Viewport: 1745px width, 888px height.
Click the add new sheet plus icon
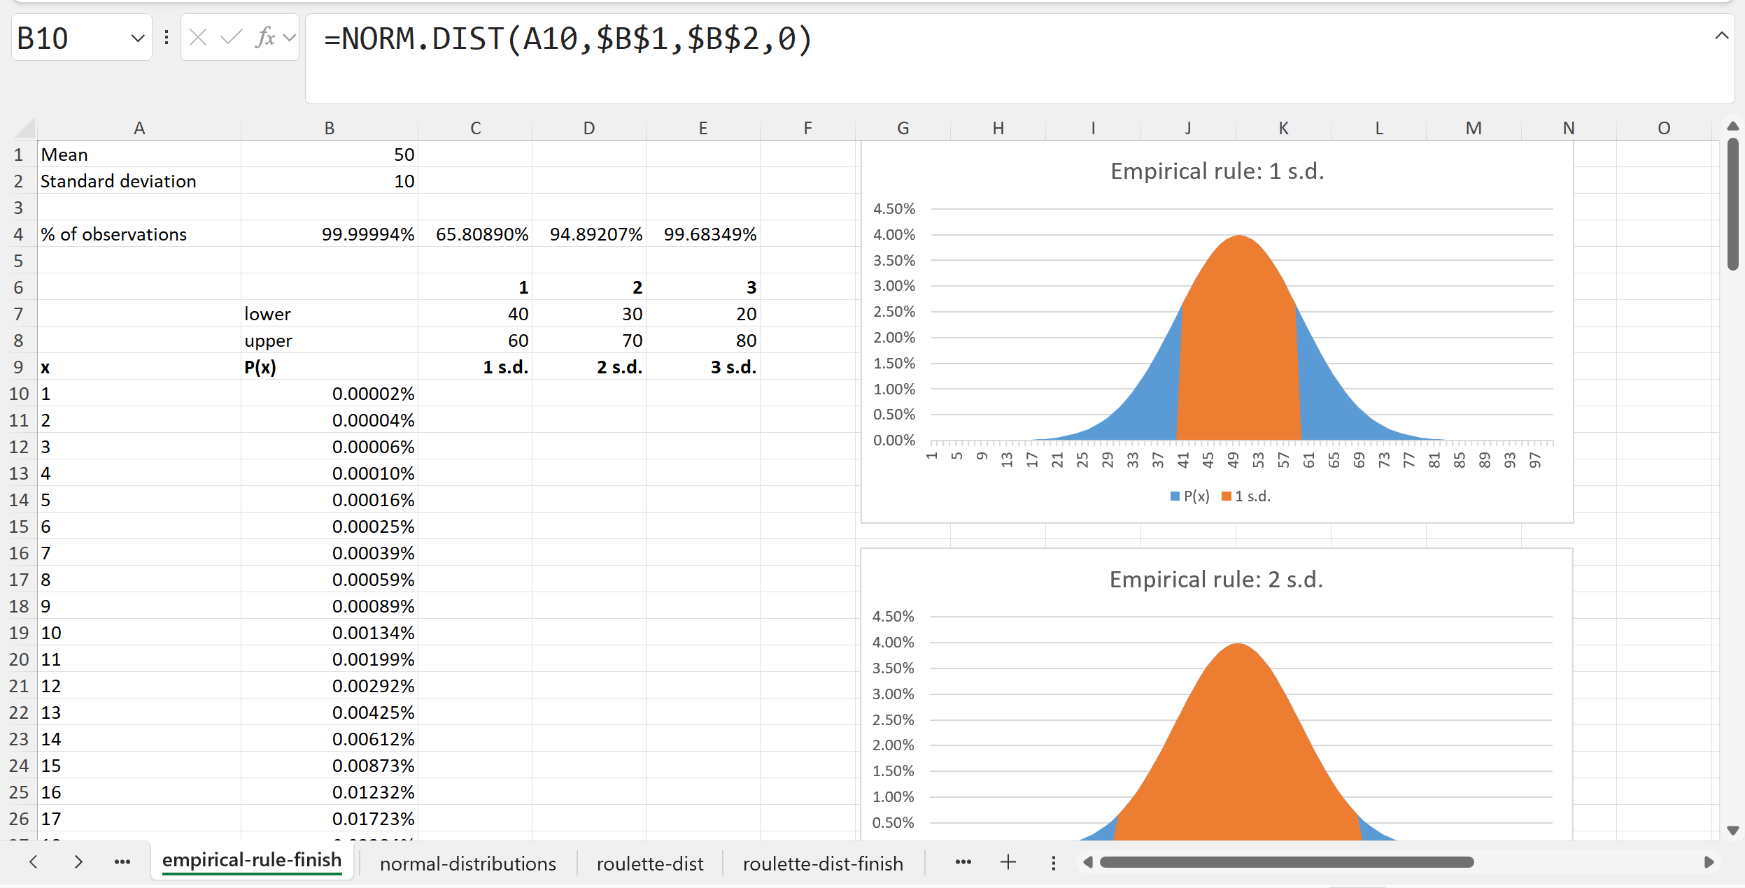(1008, 862)
